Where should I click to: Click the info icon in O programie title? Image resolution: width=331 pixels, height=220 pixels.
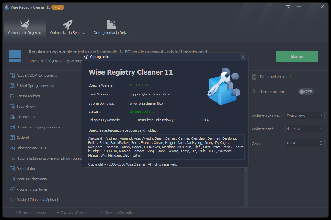click(x=86, y=57)
